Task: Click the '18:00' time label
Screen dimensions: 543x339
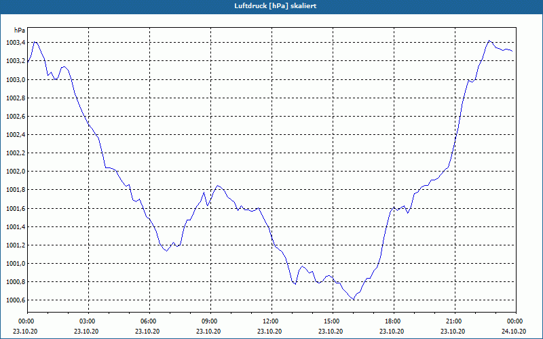Action: [x=392, y=321]
